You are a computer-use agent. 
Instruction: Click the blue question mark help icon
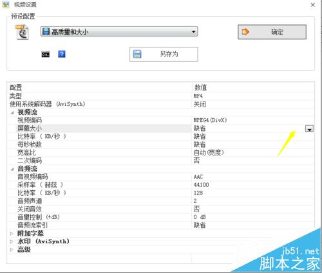(62, 54)
